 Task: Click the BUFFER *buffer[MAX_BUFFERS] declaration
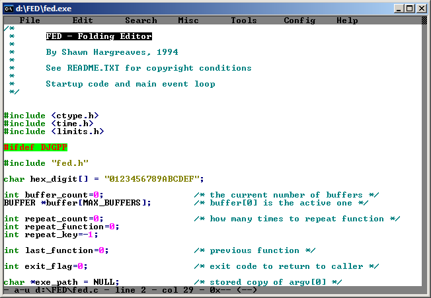coord(77,203)
